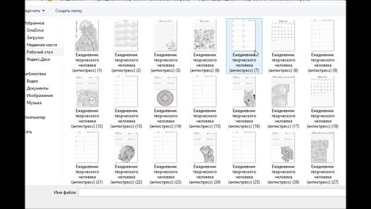Select the elephant drawing thumbnail of file (24)
This screenshot has width=371, height=209.
[x=205, y=147]
